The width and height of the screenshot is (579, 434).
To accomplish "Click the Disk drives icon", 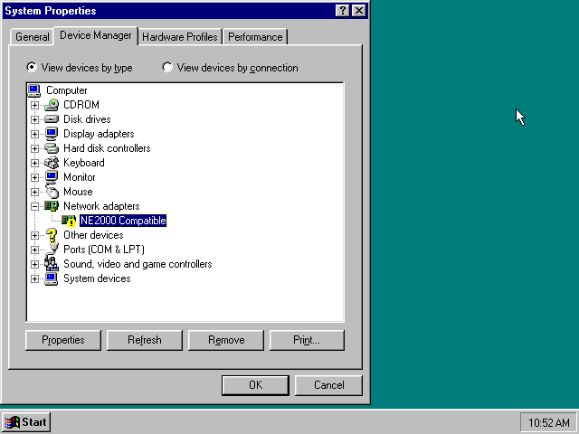I will [52, 119].
